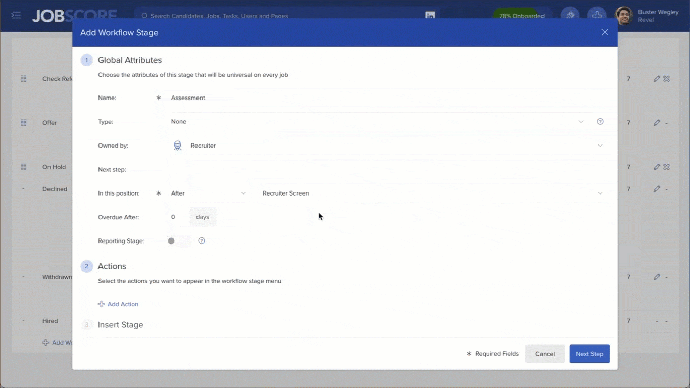Click the Declined stage name

tap(55, 189)
